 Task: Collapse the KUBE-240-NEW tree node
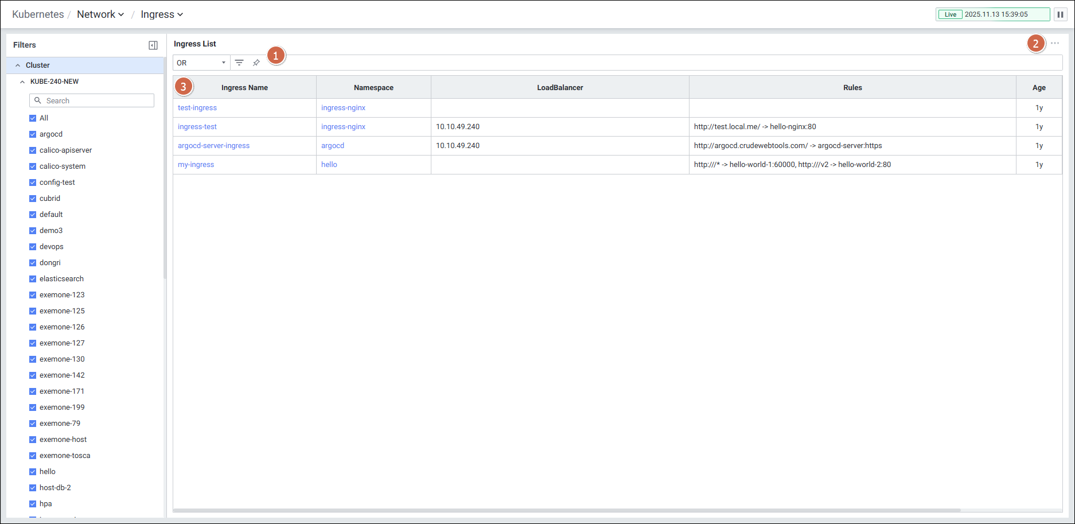[22, 81]
